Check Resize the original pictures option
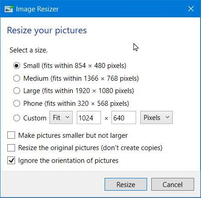Viewport: 201px width, 198px height. [11, 148]
